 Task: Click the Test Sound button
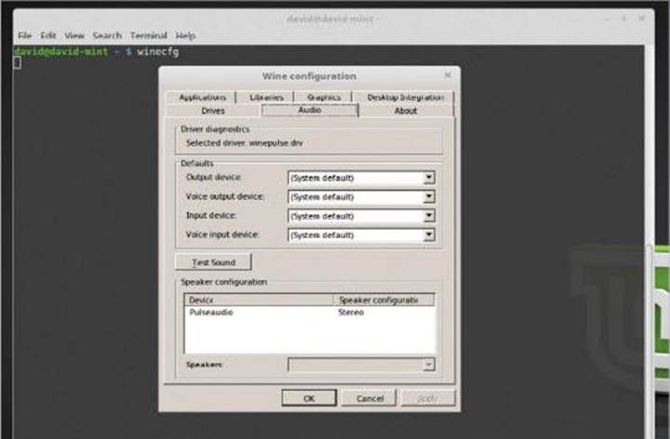tap(213, 262)
